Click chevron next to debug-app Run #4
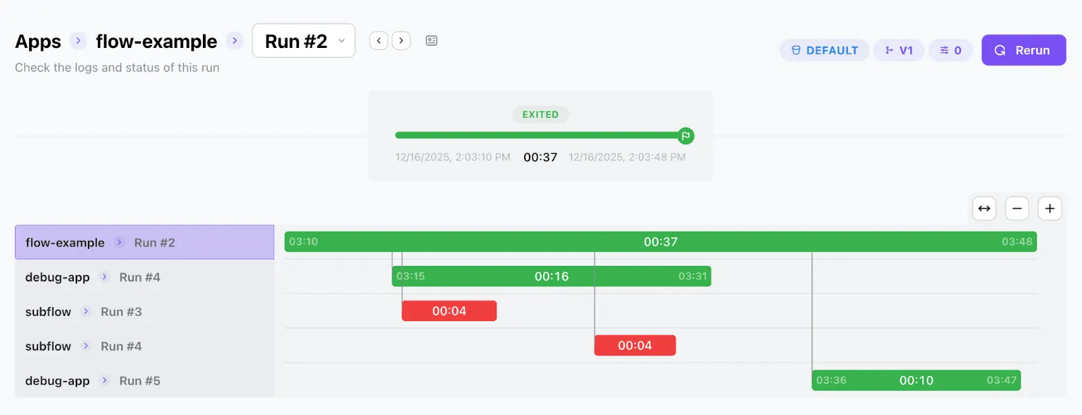Screen dimensions: 1082x415 pos(104,277)
